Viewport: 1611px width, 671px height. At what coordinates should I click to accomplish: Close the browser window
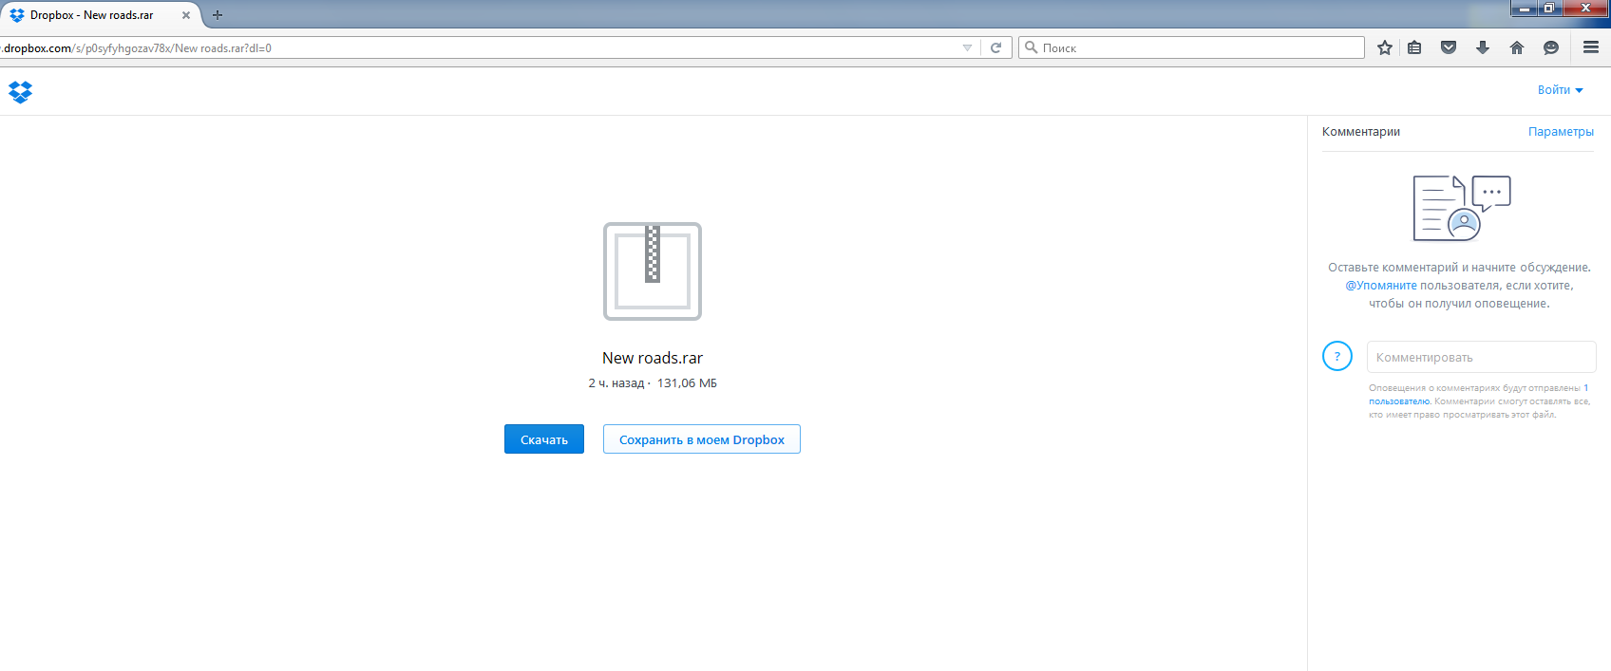pyautogui.click(x=1585, y=9)
